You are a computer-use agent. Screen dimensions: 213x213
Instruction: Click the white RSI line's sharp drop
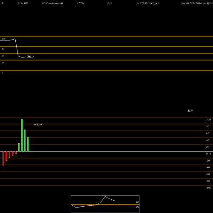17,47
